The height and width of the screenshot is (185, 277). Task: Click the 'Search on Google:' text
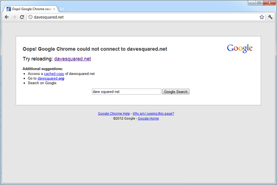(42, 83)
